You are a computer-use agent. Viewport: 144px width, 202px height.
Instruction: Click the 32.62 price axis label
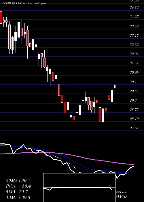coord(134,45)
